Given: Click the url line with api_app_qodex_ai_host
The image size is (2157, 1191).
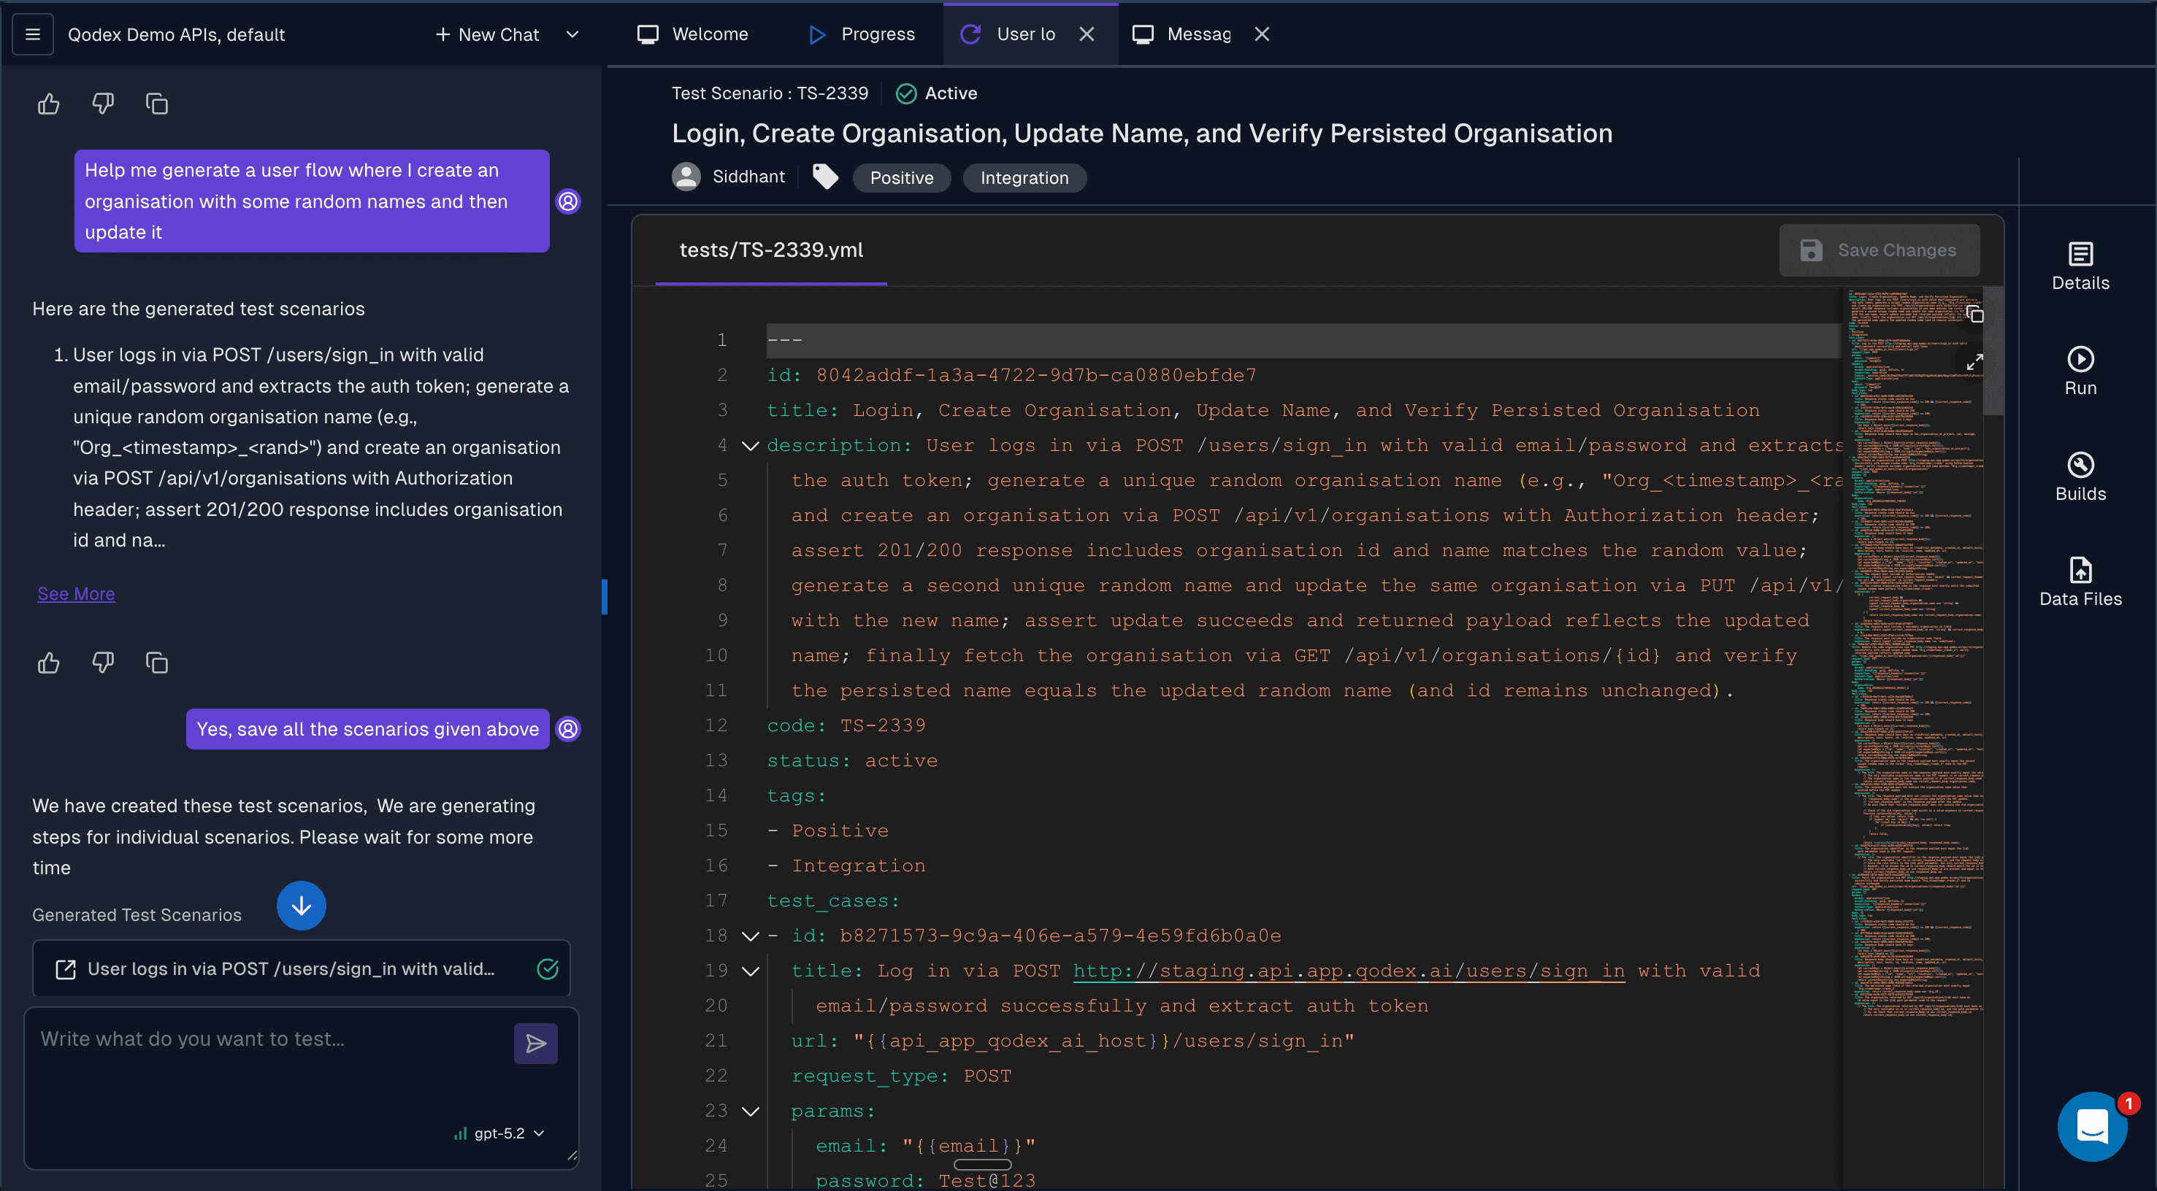Looking at the screenshot, I should (x=1073, y=1041).
